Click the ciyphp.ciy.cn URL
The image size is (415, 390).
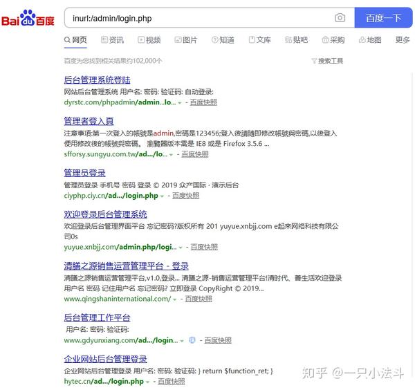click(x=111, y=196)
